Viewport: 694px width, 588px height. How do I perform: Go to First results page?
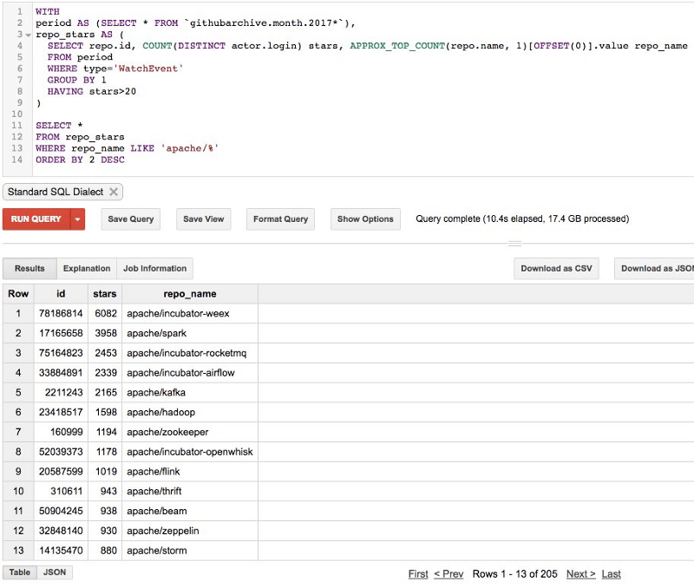418,574
